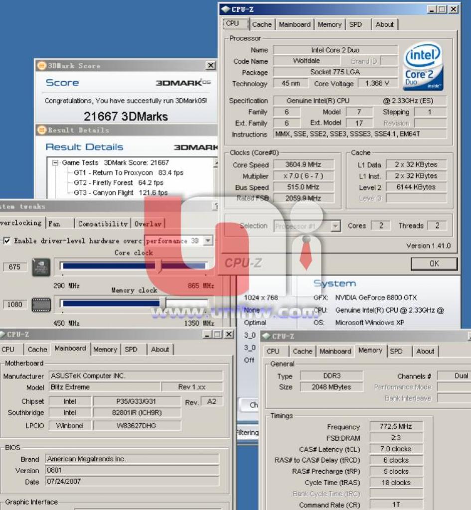Click the Memory CPU-Z window title icon
Image resolution: width=471 pixels, height=510 pixels.
point(266,336)
